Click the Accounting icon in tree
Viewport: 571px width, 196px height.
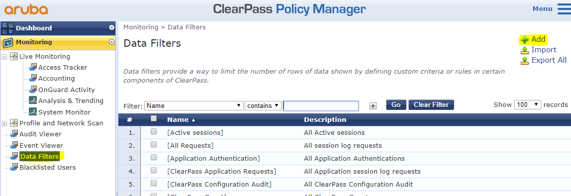coord(33,78)
